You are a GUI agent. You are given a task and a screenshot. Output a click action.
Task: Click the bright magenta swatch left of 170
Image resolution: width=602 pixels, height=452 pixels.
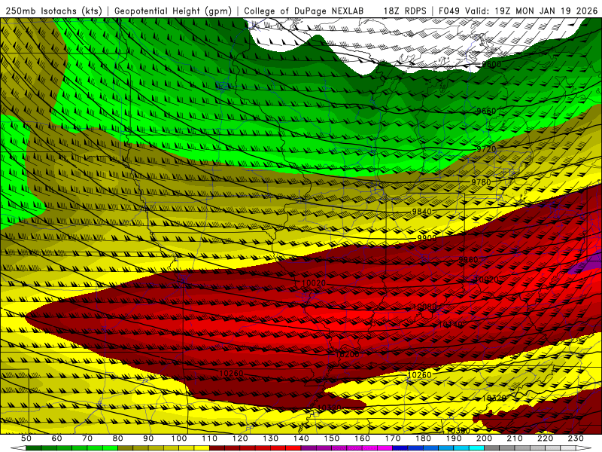pos(385,448)
